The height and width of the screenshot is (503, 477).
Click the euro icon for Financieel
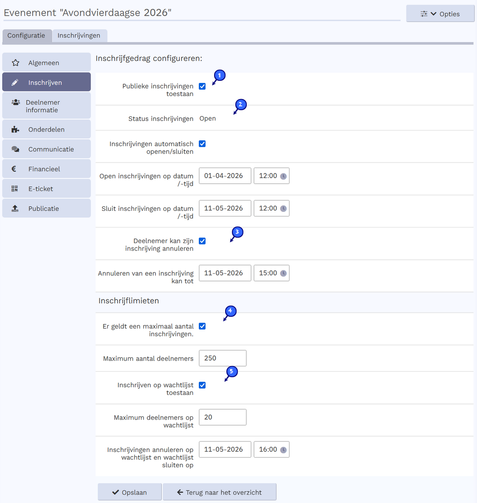tap(14, 169)
